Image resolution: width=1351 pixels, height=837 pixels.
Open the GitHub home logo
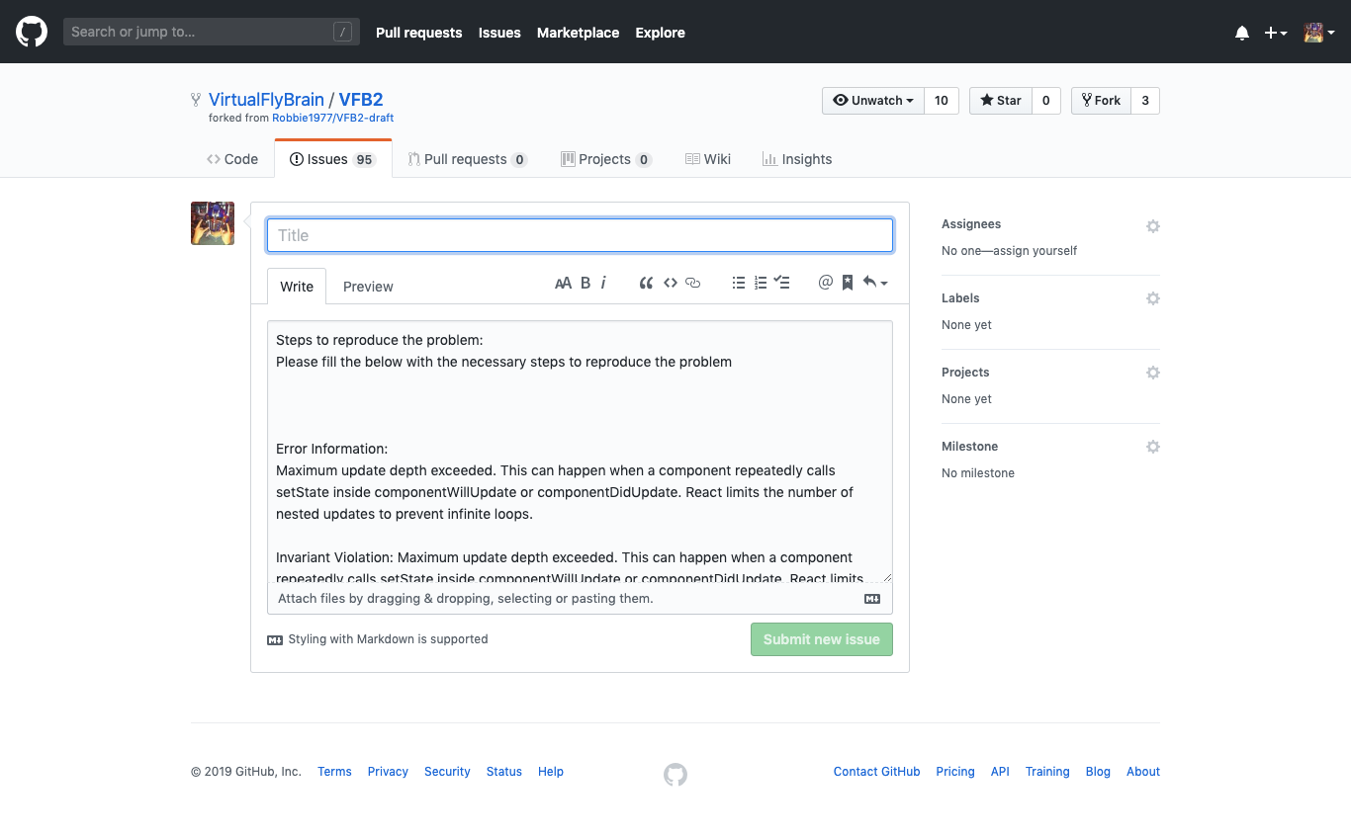point(32,32)
